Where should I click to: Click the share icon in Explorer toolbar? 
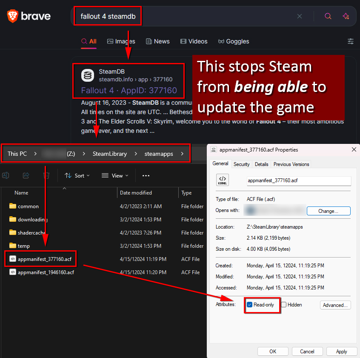pyautogui.click(x=26, y=175)
